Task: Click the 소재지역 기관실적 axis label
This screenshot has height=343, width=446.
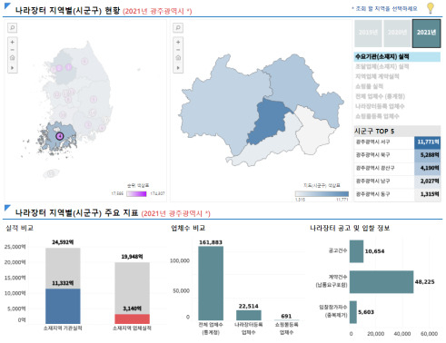Action: tap(63, 328)
